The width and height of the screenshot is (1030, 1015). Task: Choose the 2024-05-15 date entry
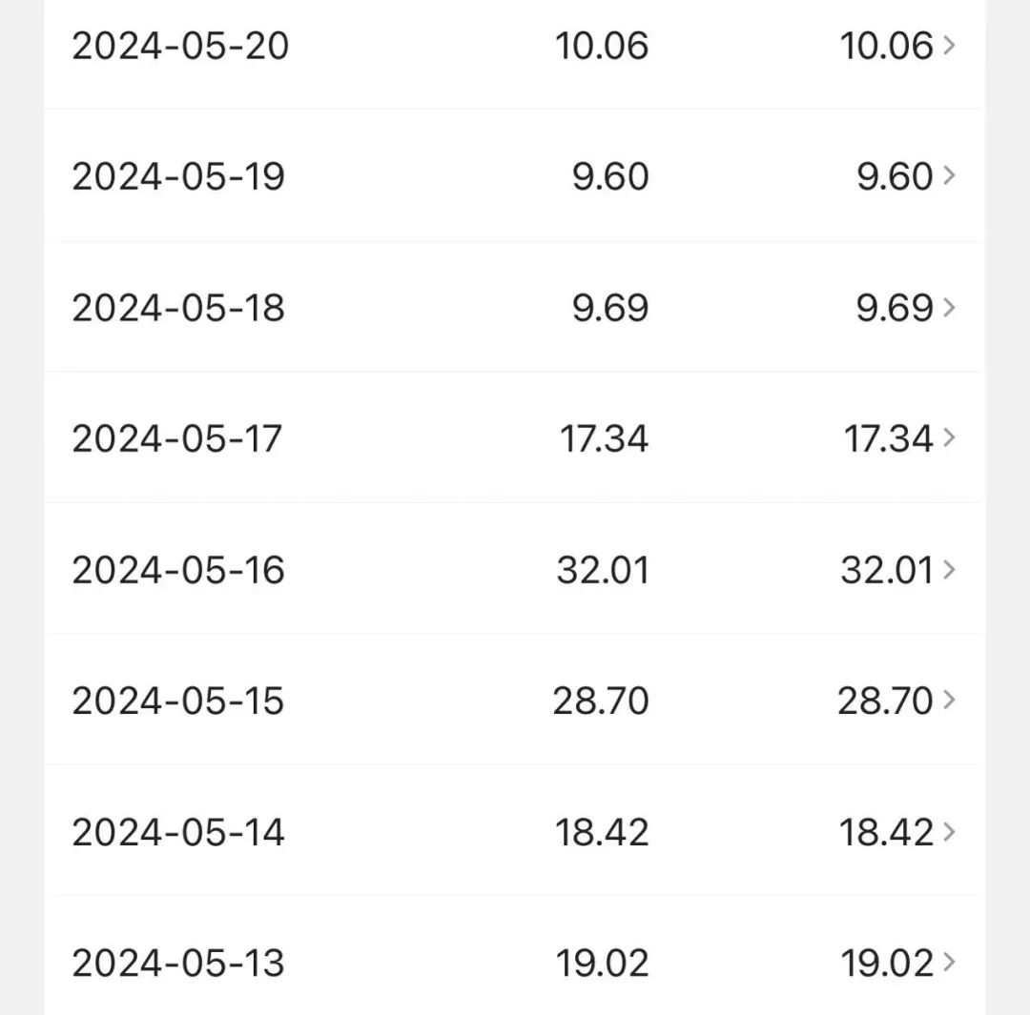coord(178,700)
